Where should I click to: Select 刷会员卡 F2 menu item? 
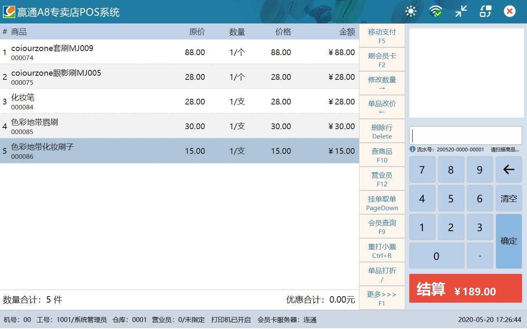(x=382, y=60)
